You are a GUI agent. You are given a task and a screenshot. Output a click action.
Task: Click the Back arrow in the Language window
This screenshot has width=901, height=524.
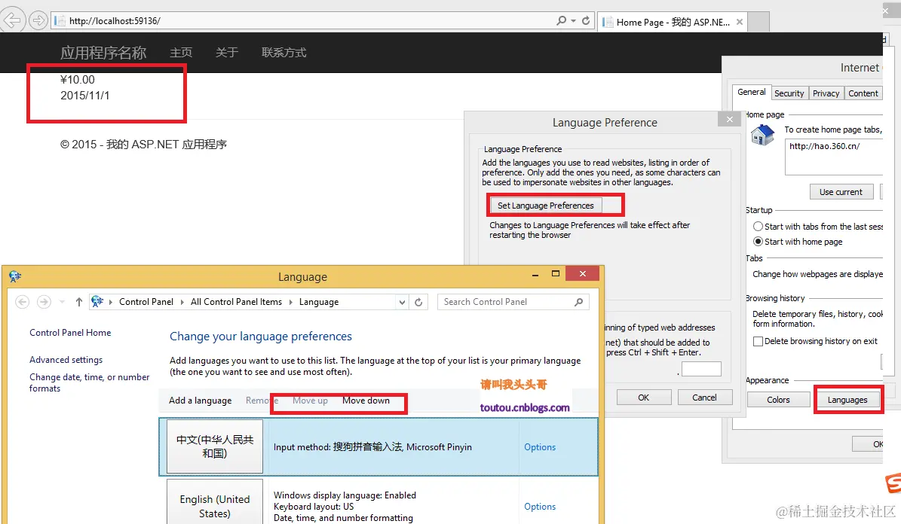[22, 301]
